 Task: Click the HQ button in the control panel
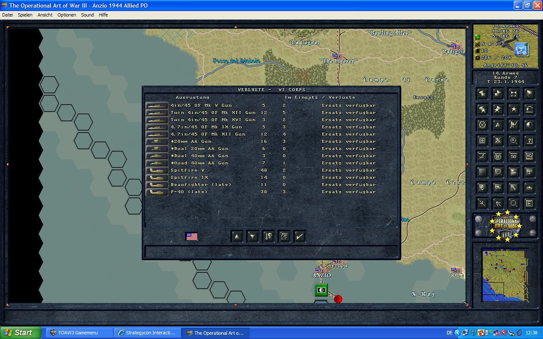tap(529, 156)
